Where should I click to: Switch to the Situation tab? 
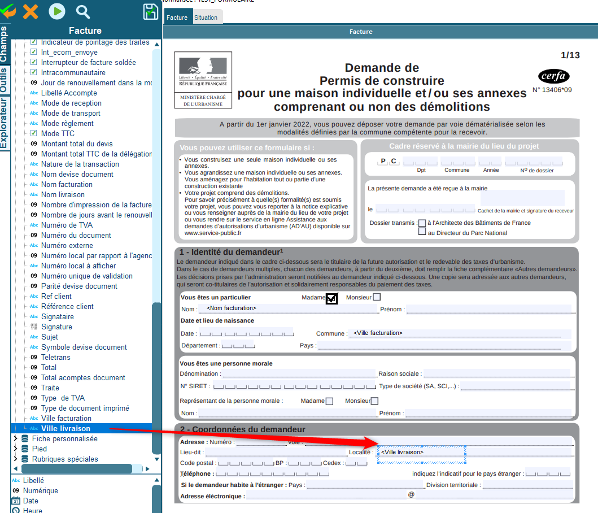click(x=206, y=18)
